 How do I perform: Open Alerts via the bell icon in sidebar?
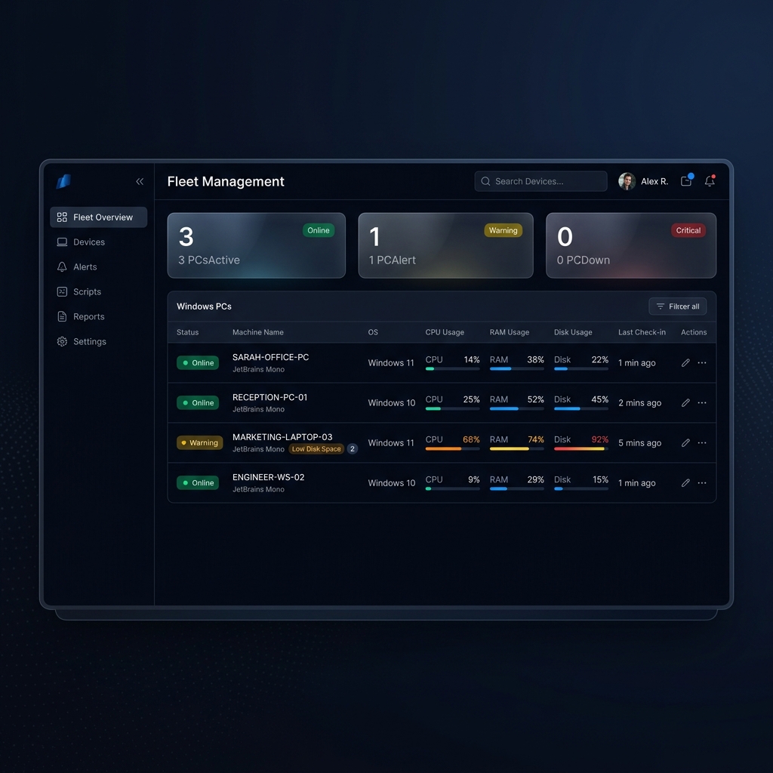63,266
